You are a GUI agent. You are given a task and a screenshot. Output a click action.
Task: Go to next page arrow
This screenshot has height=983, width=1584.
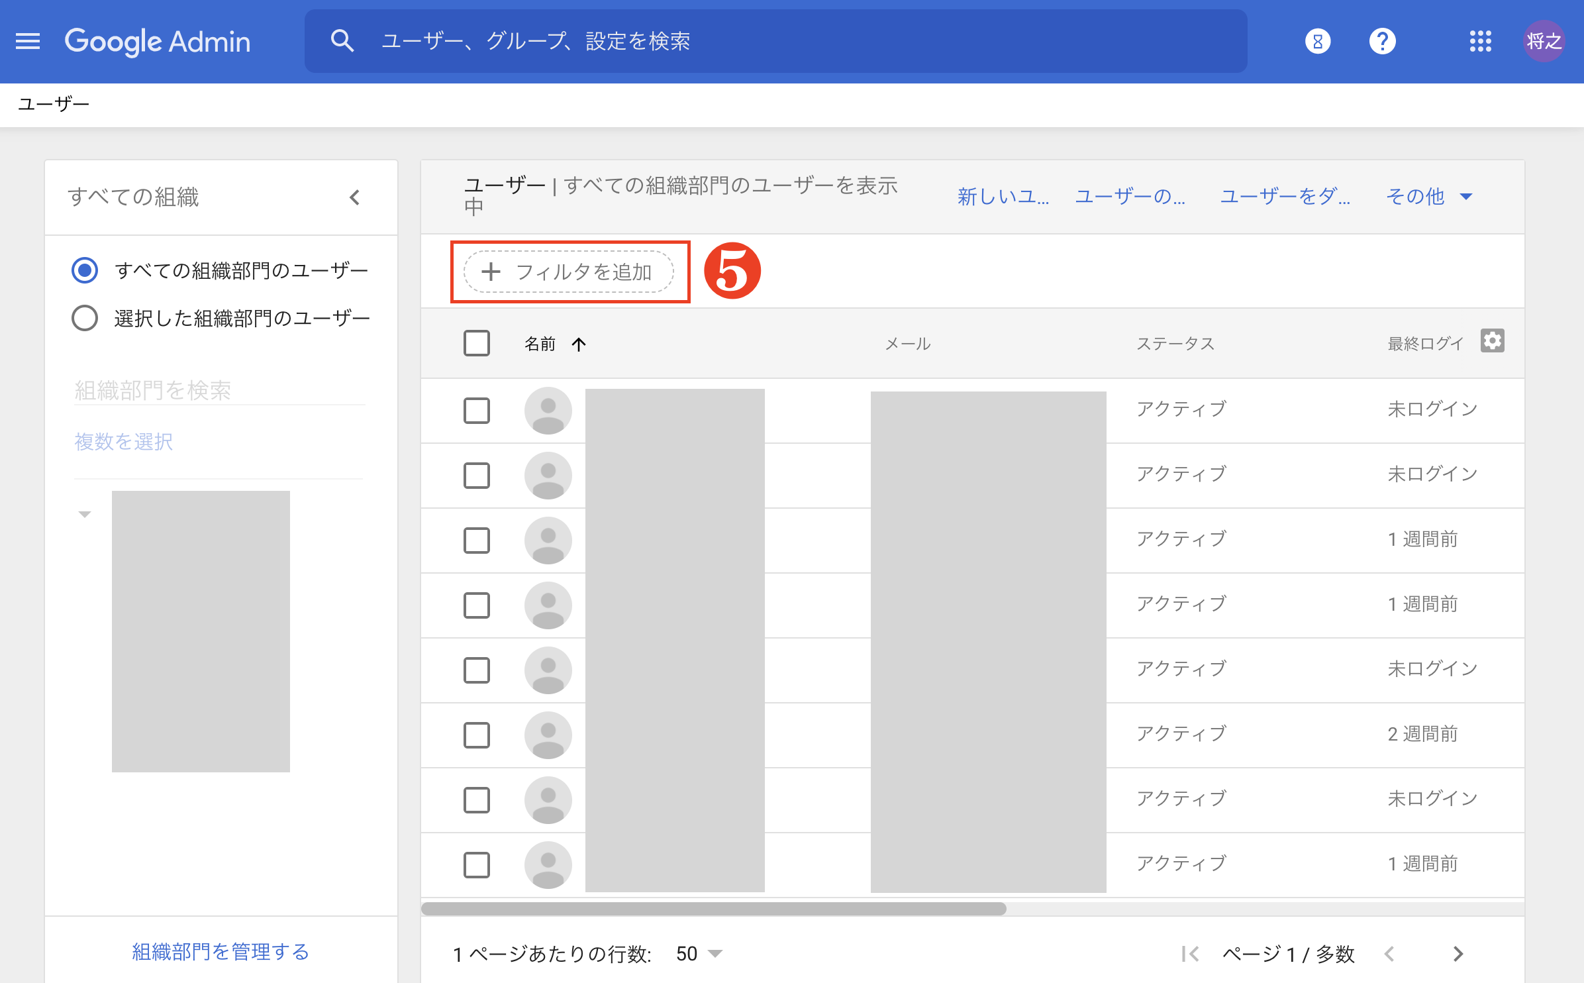pyautogui.click(x=1458, y=954)
